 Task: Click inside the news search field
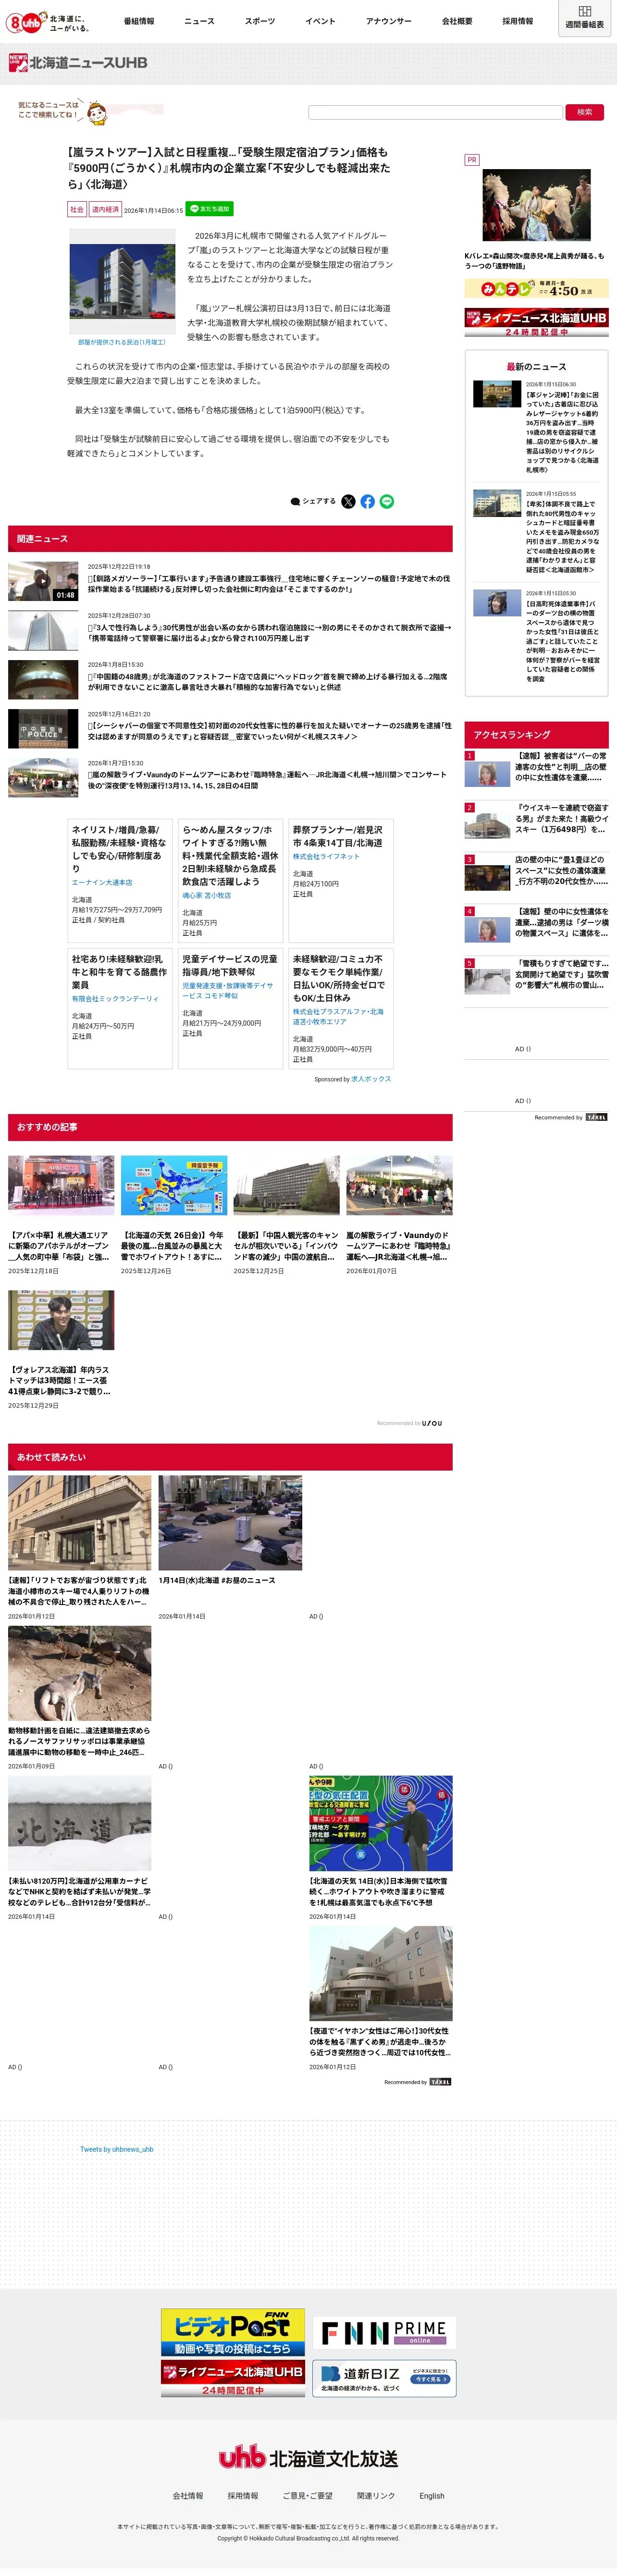(435, 112)
